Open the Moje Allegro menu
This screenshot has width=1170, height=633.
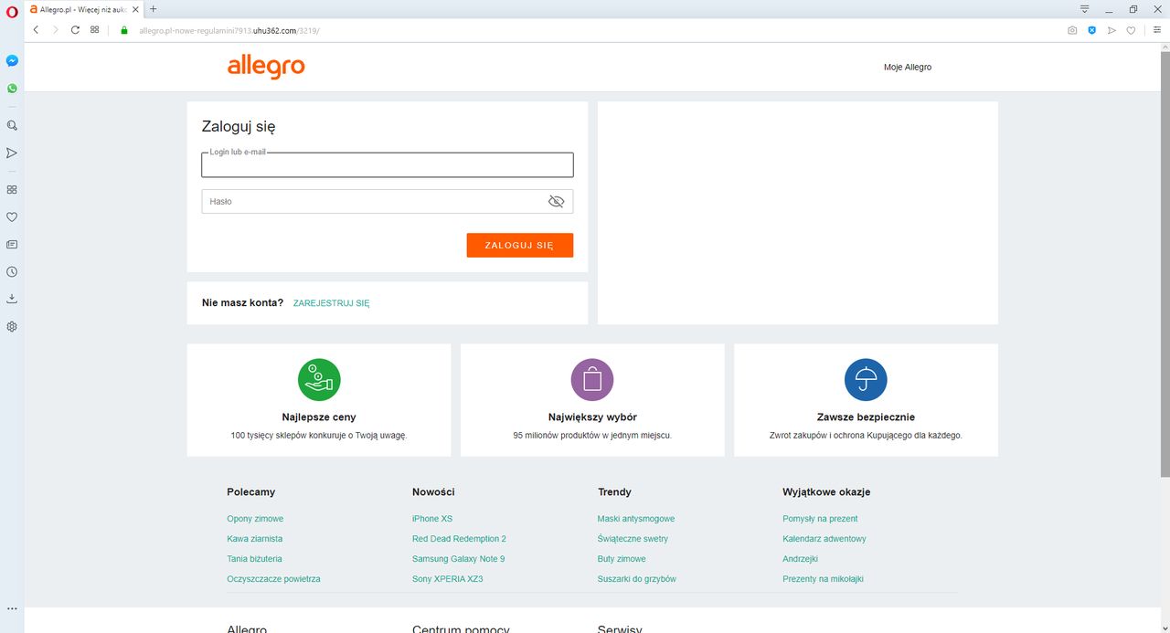tap(908, 68)
